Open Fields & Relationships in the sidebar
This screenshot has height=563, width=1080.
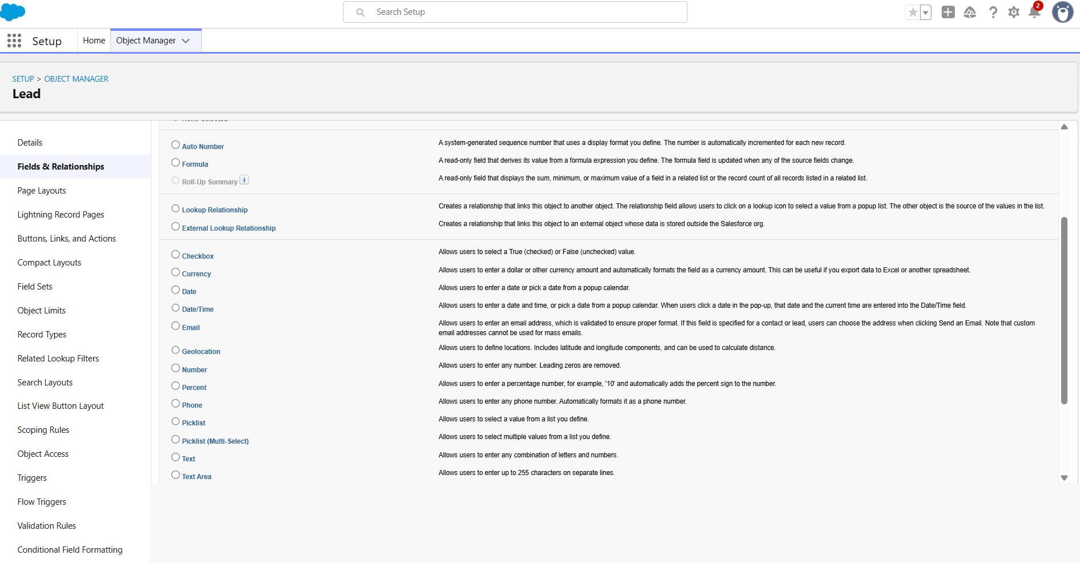point(75,167)
